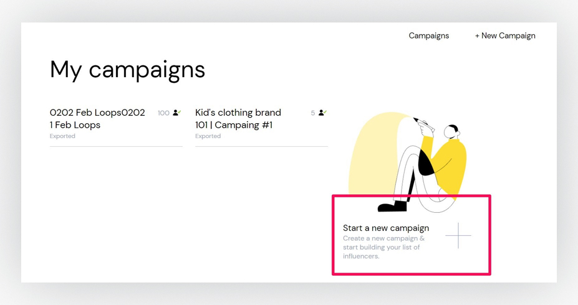Select + New Campaign in top navigation
This screenshot has height=305, width=578.
(505, 35)
